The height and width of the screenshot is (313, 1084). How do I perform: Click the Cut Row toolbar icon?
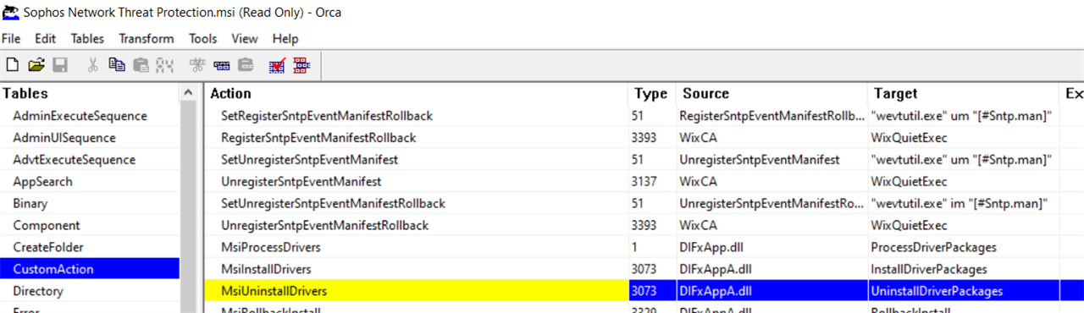pos(198,65)
